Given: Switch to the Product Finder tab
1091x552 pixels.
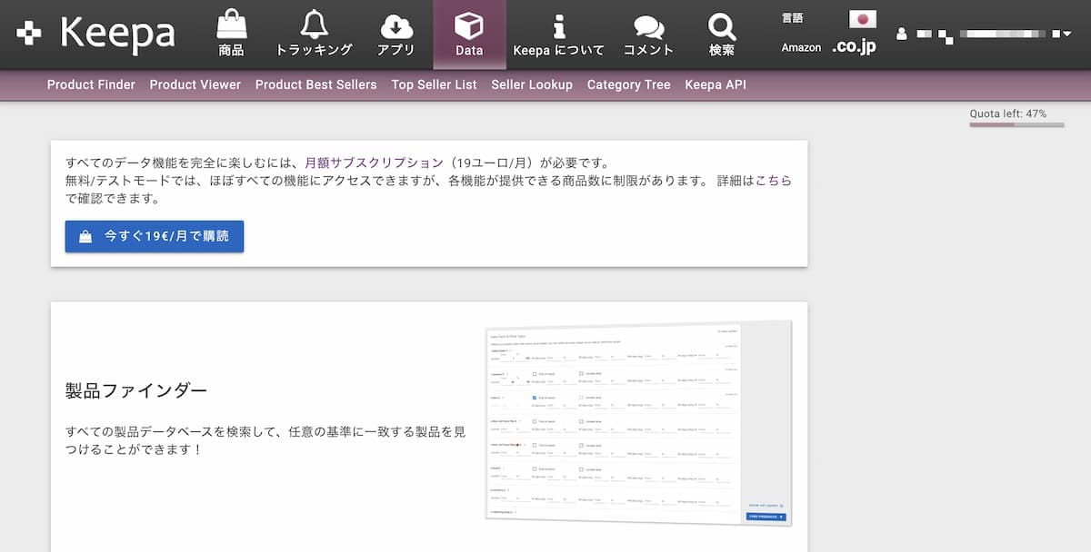Looking at the screenshot, I should click(91, 84).
